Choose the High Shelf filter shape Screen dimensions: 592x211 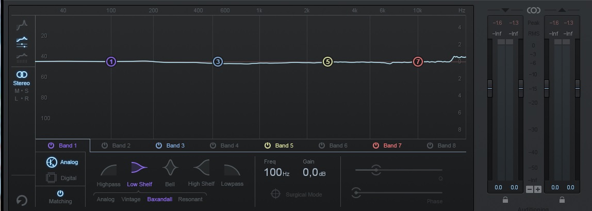[201, 168]
